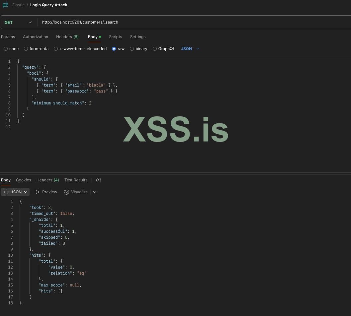Click the "relation": "eq" response line
The image size is (351, 316).
tap(67, 273)
